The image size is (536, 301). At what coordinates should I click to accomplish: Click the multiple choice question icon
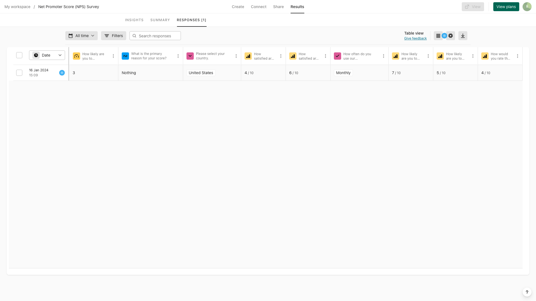[338, 56]
